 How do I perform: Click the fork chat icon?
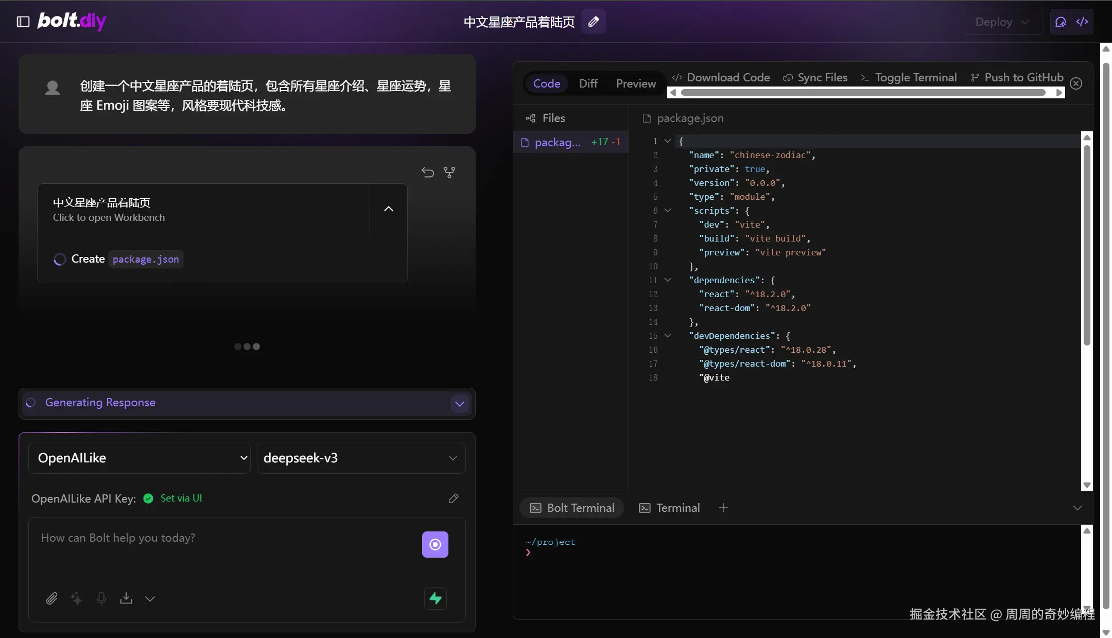pos(449,172)
